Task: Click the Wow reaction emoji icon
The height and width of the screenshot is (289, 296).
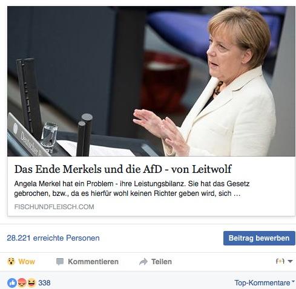Action: coord(11,262)
